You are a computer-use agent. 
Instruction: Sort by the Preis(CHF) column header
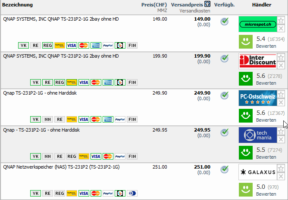pyautogui.click(x=154, y=5)
